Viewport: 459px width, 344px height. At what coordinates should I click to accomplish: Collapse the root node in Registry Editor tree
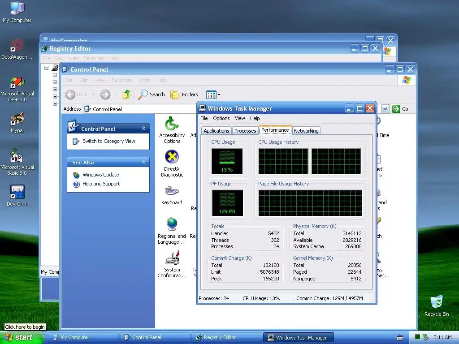[46, 68]
